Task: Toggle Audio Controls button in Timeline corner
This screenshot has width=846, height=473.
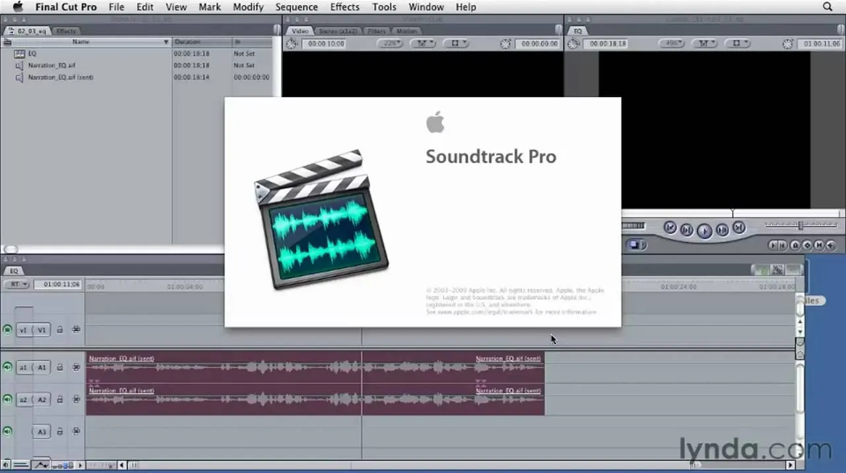Action: pyautogui.click(x=6, y=465)
